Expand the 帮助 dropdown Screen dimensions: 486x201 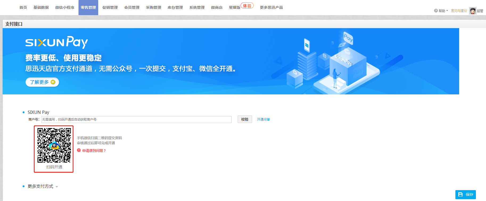tap(443, 11)
